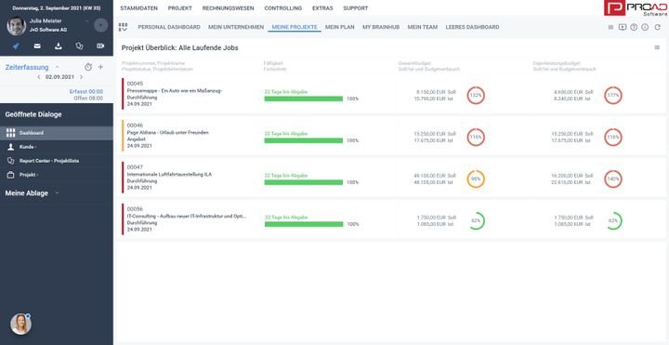
Task: Open the mail envelope icon in the sidebar
Action: click(37, 46)
